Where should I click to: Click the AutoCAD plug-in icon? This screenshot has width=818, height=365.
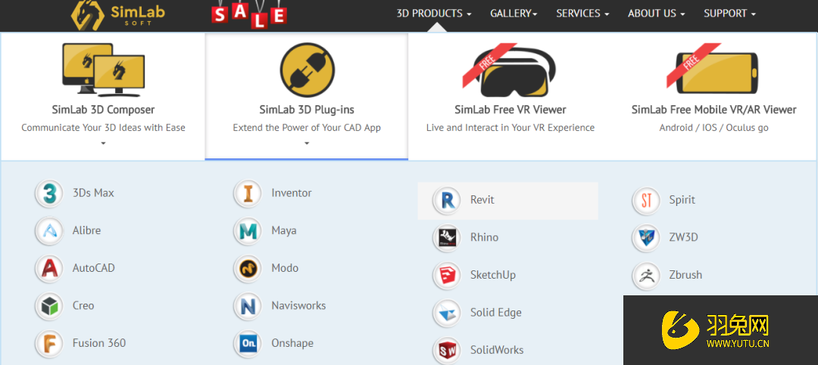coord(49,268)
